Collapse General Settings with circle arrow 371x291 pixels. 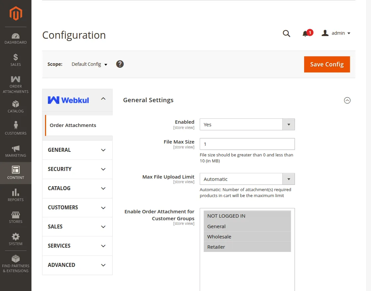pos(347,101)
